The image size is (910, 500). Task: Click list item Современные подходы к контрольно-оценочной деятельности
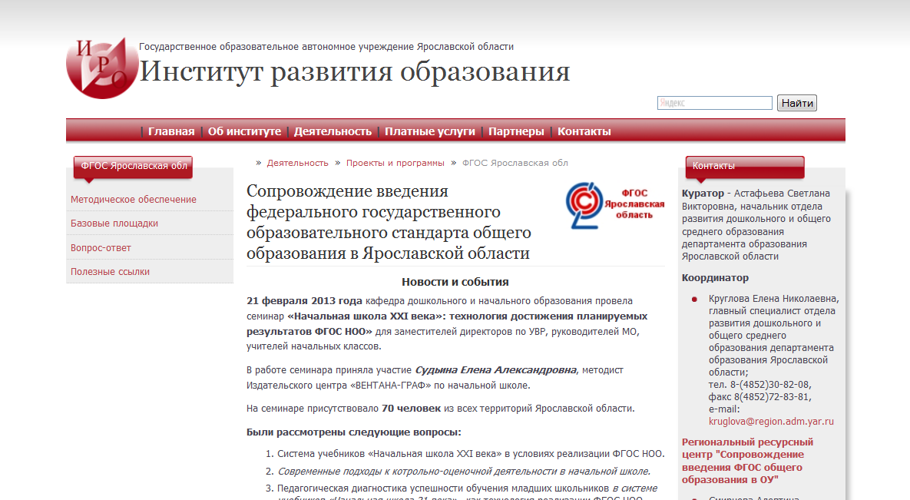tap(465, 471)
